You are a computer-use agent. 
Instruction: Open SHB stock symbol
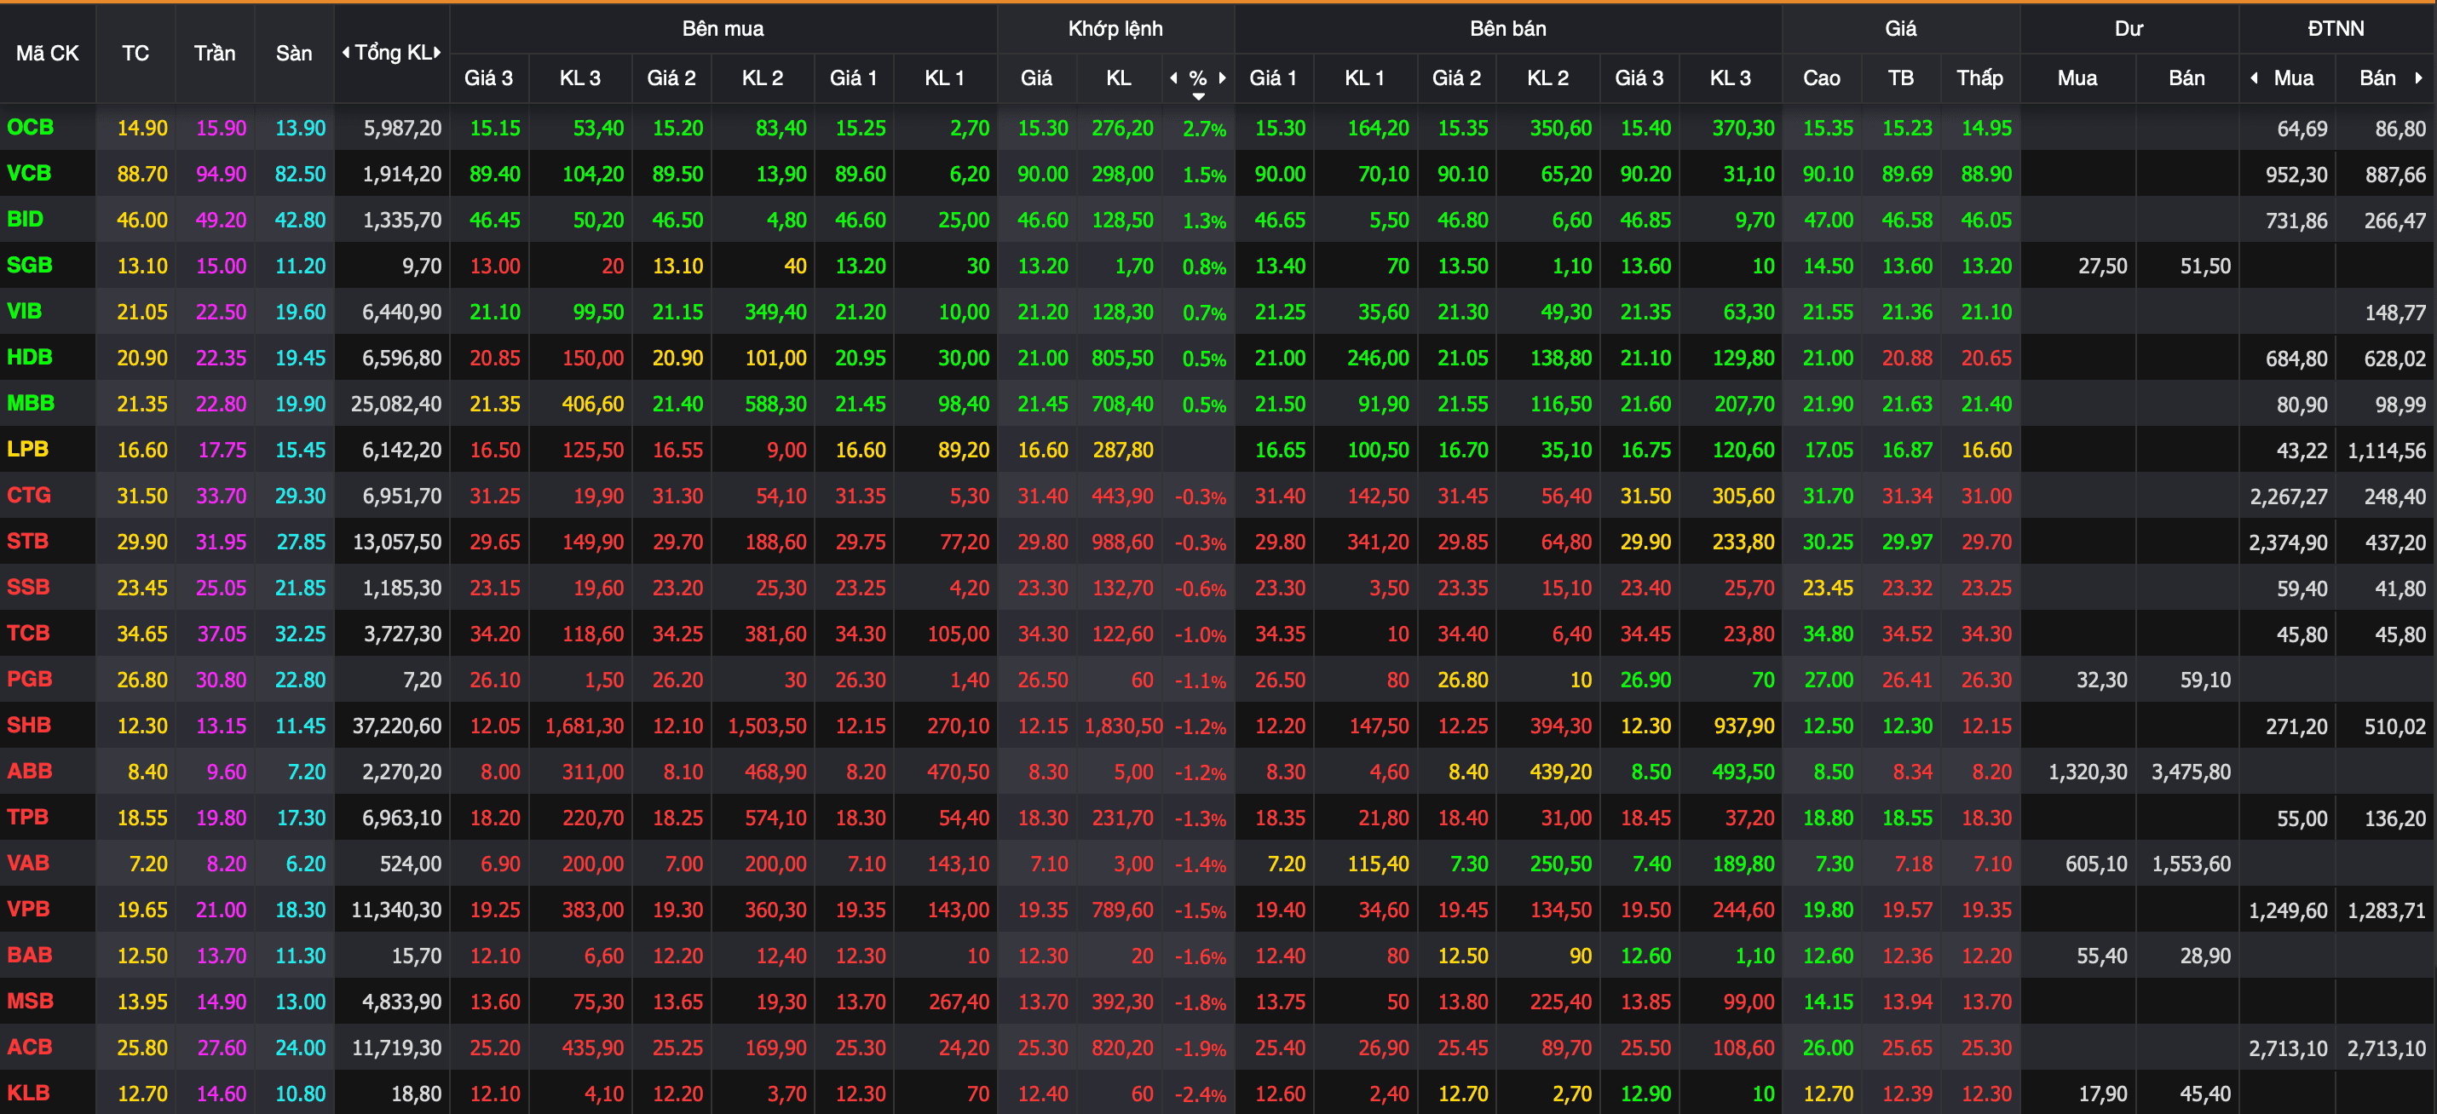tap(29, 725)
